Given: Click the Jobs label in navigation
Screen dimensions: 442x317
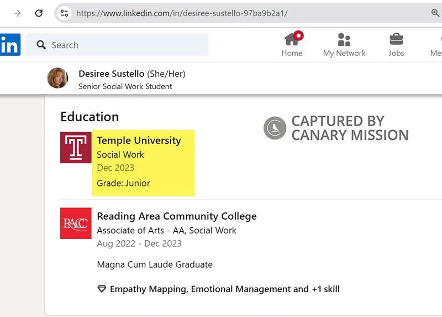Looking at the screenshot, I should pyautogui.click(x=396, y=53).
